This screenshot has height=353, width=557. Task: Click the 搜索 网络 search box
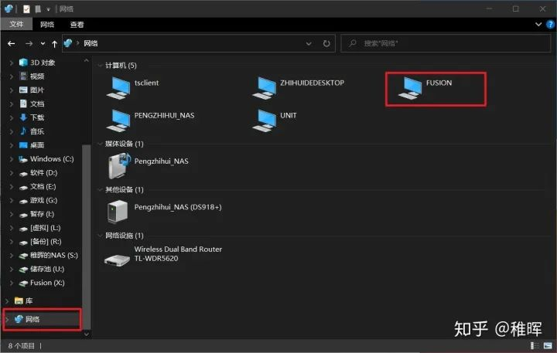pyautogui.click(x=446, y=43)
